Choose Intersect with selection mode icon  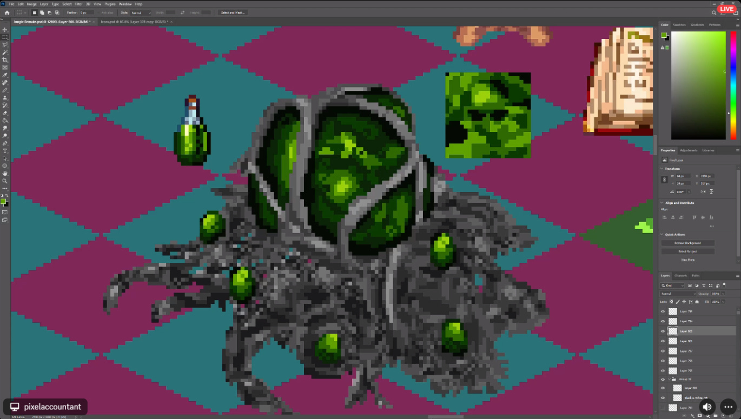(56, 12)
